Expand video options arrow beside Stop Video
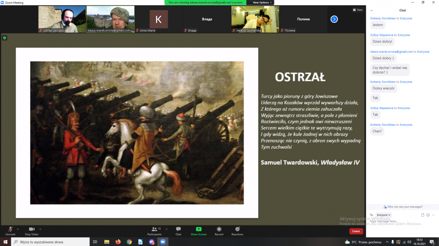The width and height of the screenshot is (439, 246). click(41, 228)
